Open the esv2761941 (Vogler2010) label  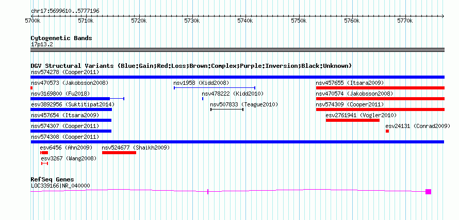point(361,115)
